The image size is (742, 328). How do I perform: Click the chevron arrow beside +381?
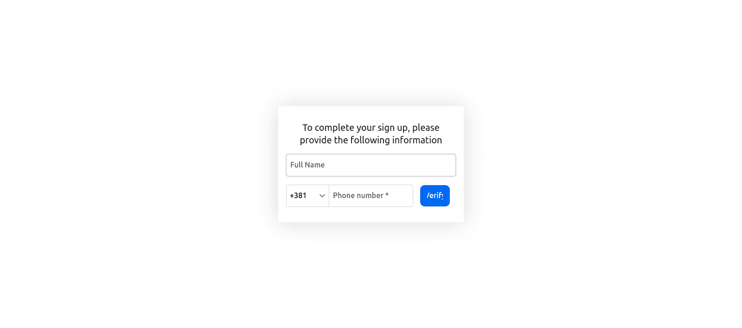pyautogui.click(x=322, y=196)
